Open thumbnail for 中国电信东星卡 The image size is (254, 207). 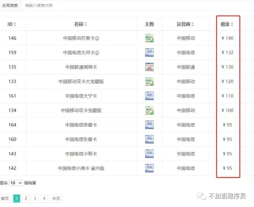[149, 139]
